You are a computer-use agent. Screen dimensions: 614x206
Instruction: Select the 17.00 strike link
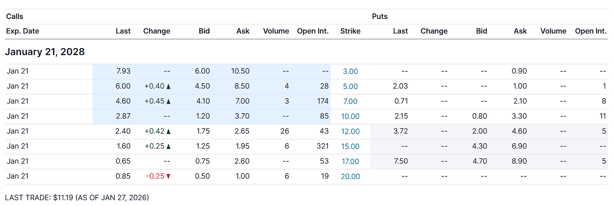tap(350, 161)
